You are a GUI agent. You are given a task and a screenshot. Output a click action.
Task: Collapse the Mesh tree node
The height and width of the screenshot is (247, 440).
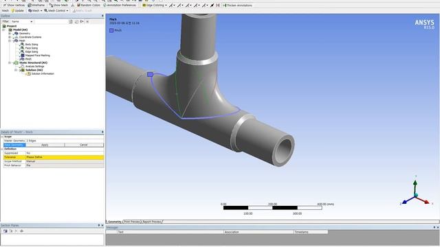[10, 40]
